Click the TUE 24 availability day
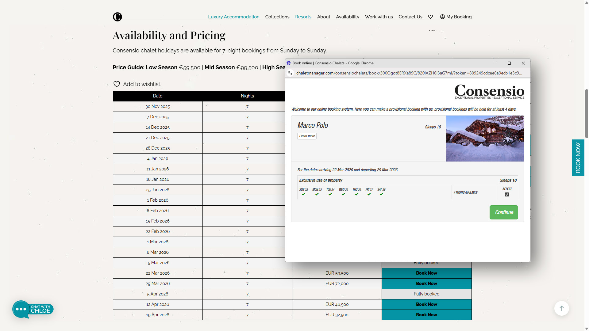 click(x=330, y=192)
